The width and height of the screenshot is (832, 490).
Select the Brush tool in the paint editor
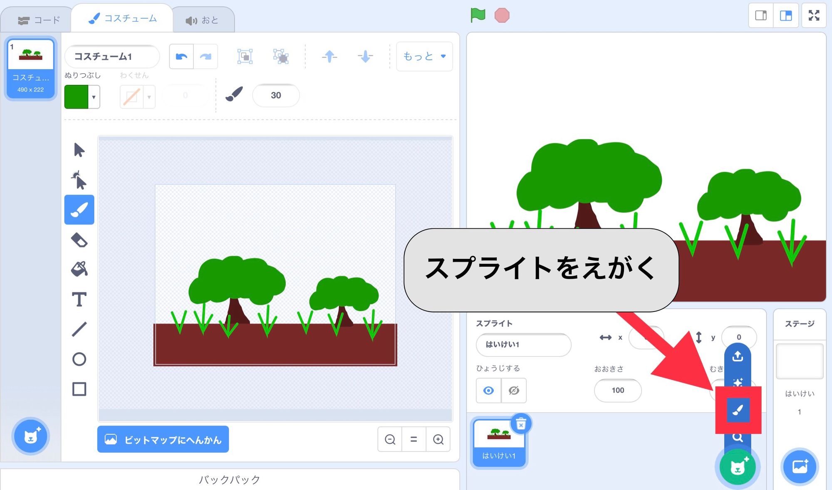[79, 210]
